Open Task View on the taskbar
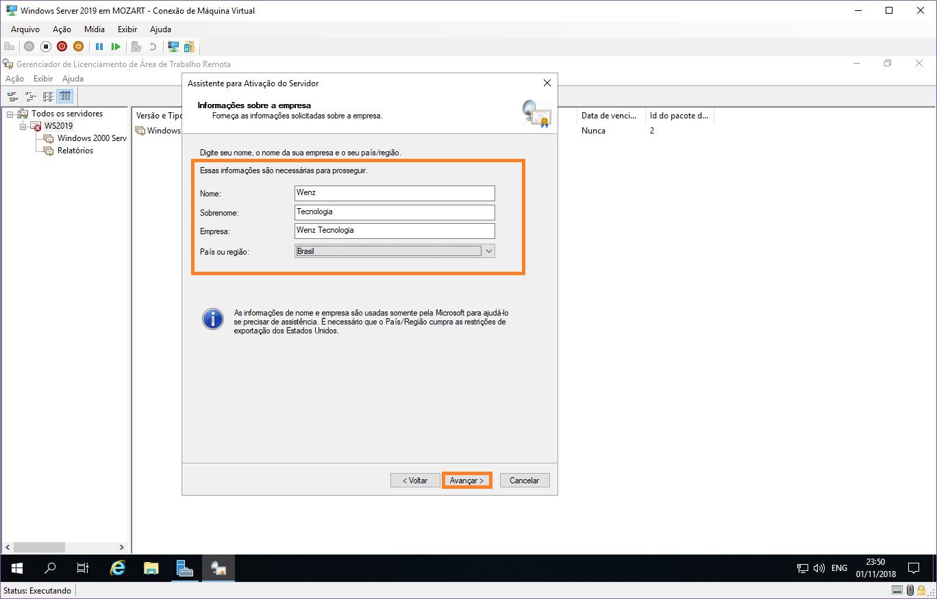Viewport: 937px width, 599px height. [83, 568]
